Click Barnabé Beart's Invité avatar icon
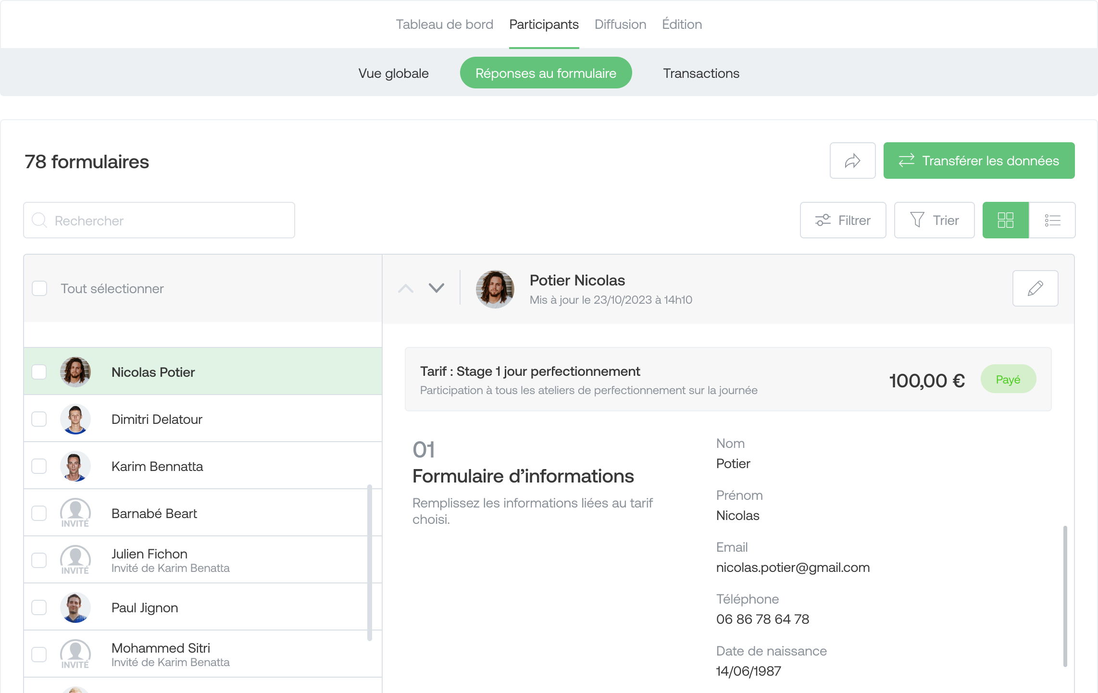This screenshot has height=693, width=1098. [x=75, y=513]
